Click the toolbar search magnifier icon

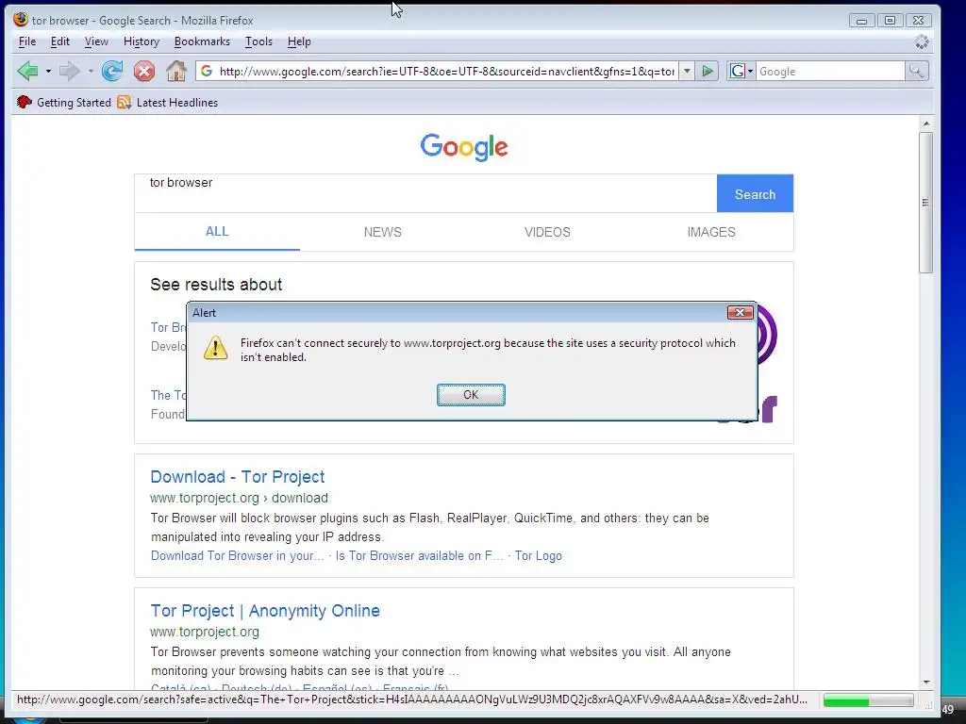click(916, 72)
